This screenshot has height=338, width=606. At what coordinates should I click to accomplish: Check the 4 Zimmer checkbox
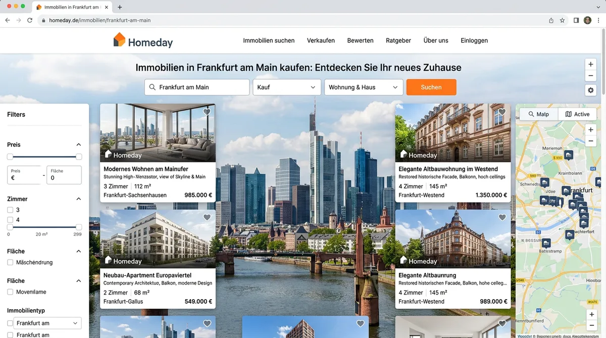[10, 220]
